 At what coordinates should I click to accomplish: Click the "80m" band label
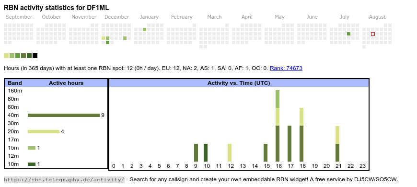[13, 99]
